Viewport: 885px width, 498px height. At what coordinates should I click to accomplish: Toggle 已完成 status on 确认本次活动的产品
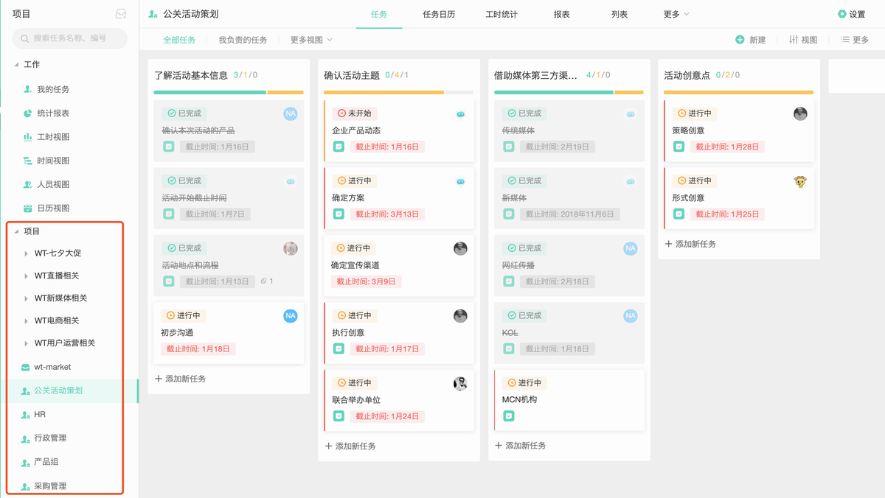[184, 113]
